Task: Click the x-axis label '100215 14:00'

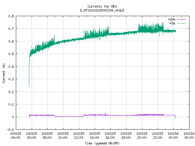Action: click(x=94, y=136)
